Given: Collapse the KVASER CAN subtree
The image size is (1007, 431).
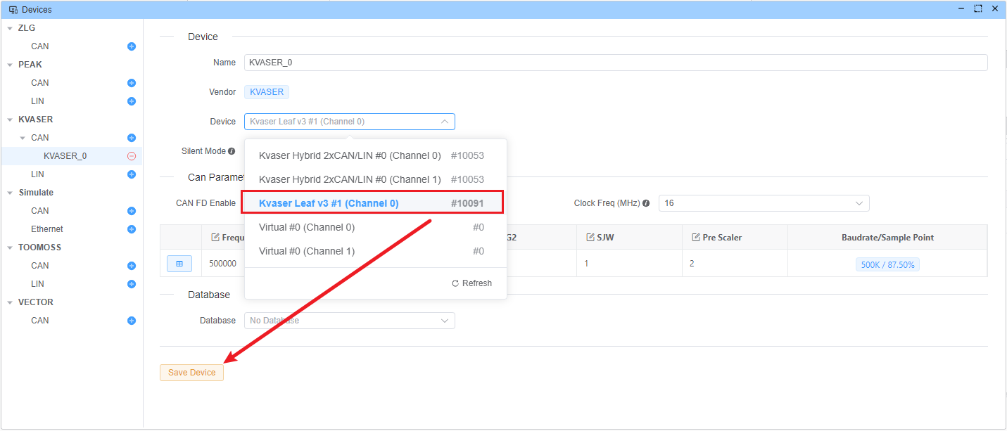Looking at the screenshot, I should pos(23,138).
